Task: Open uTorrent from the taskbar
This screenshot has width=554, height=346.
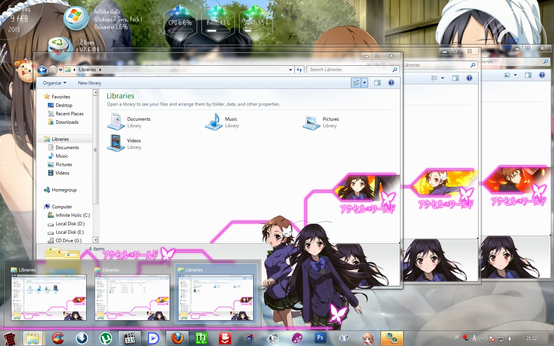Action: point(105,338)
